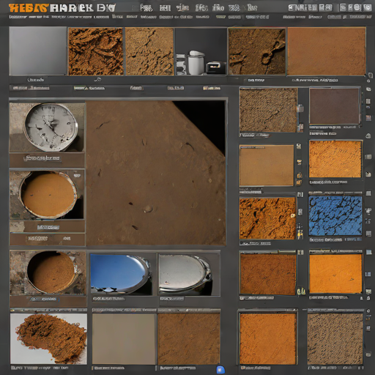Open the brown powder pile on white thumbnail

click(x=48, y=338)
